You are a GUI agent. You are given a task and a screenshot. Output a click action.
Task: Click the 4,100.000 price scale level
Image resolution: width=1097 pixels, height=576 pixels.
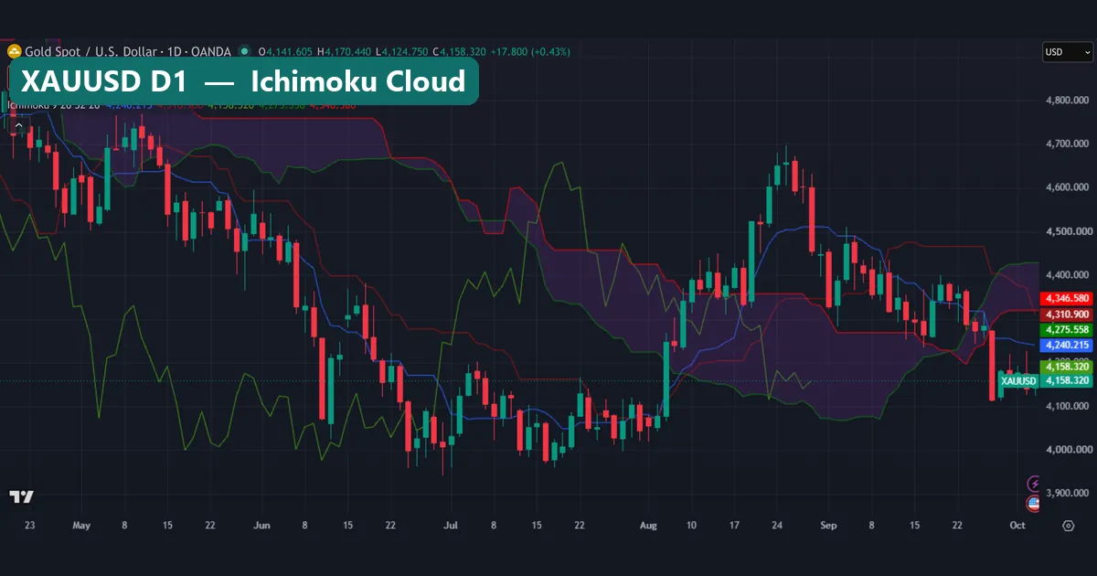[1068, 406]
